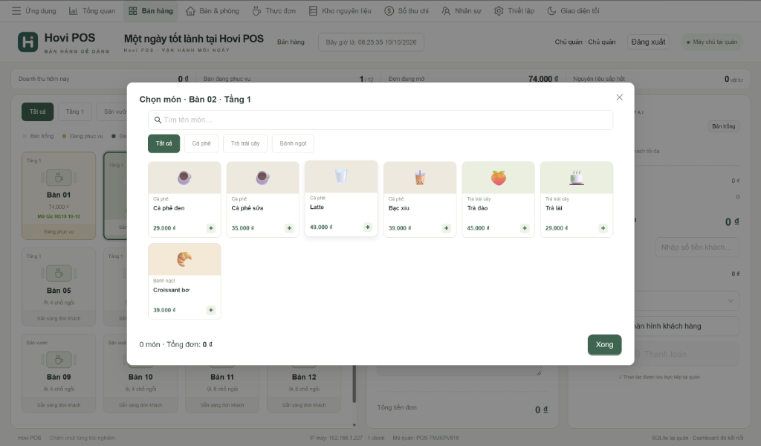This screenshot has width=761, height=446.
Task: Filter dishes by Trà trái cây
Action: click(245, 143)
